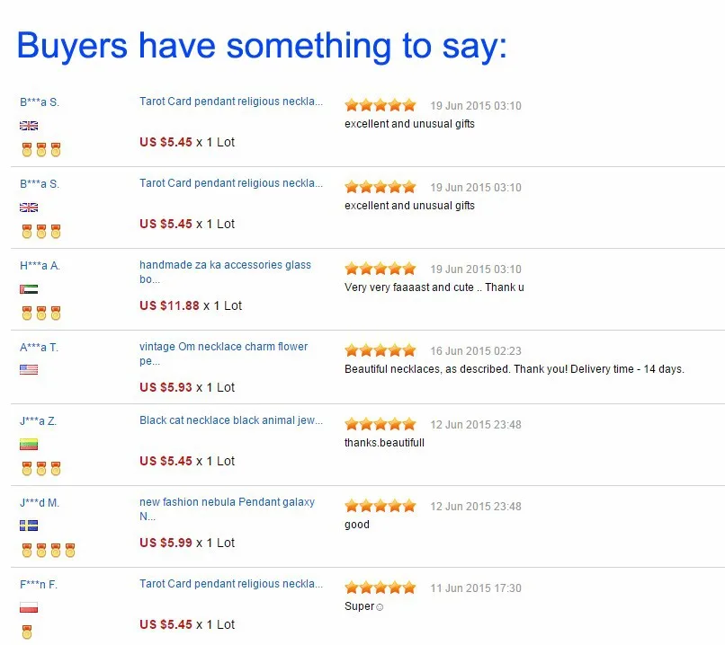Click the Lithuania flag under J***a Z.
725x645 pixels.
click(29, 445)
